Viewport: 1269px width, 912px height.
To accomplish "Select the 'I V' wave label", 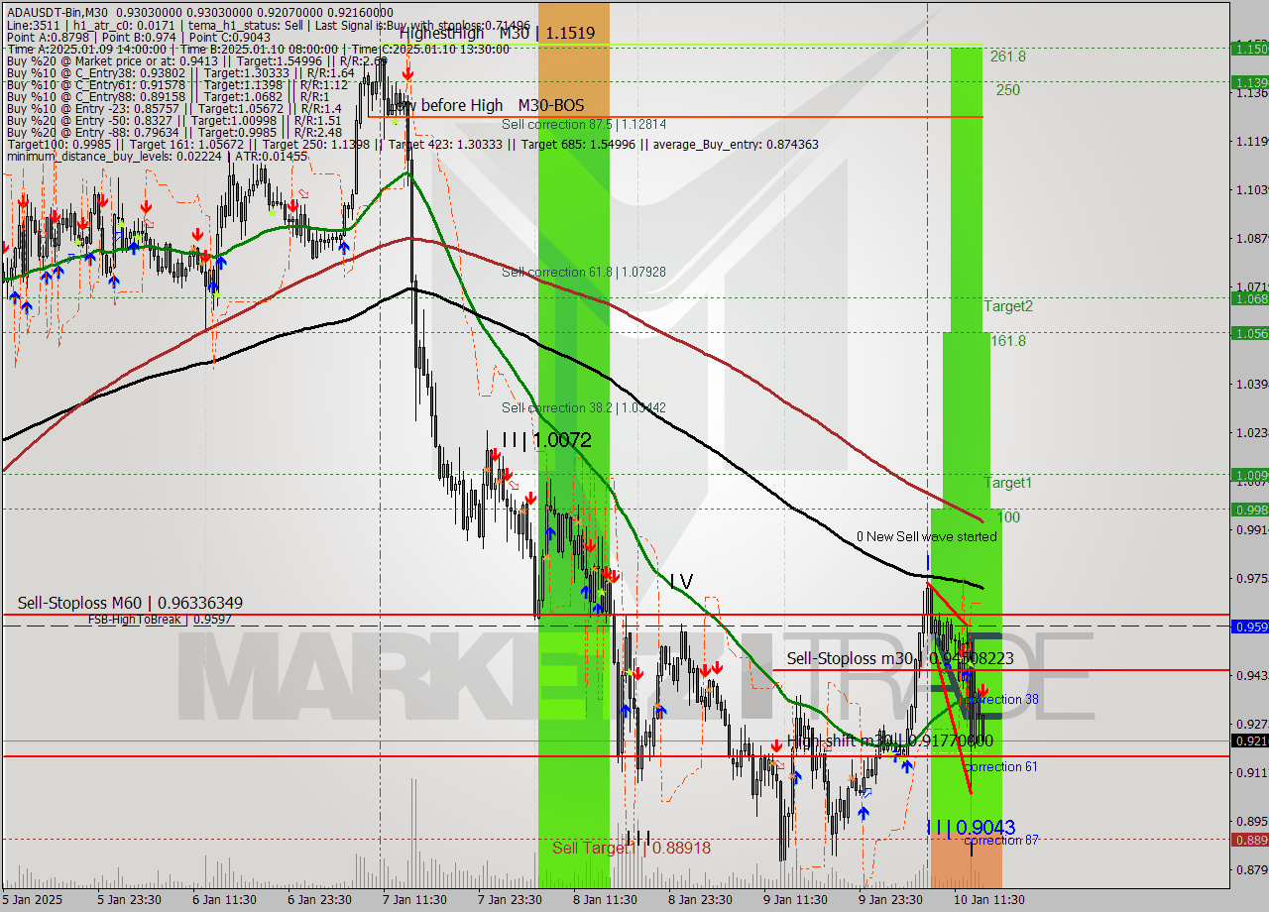I will (680, 581).
